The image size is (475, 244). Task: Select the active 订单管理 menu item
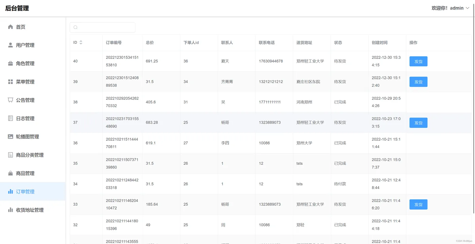33,191
